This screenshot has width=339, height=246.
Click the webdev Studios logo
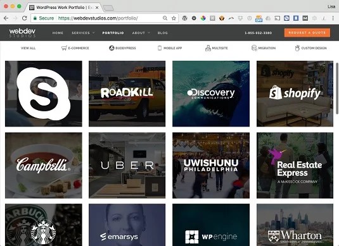22,33
